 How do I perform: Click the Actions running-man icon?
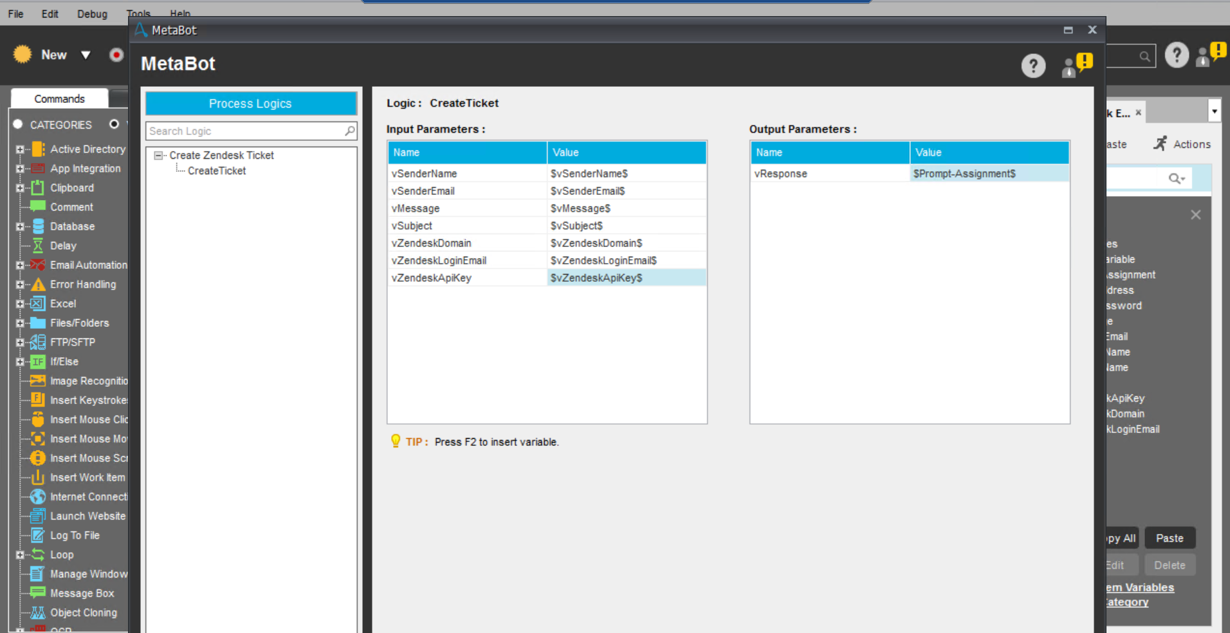1160,143
